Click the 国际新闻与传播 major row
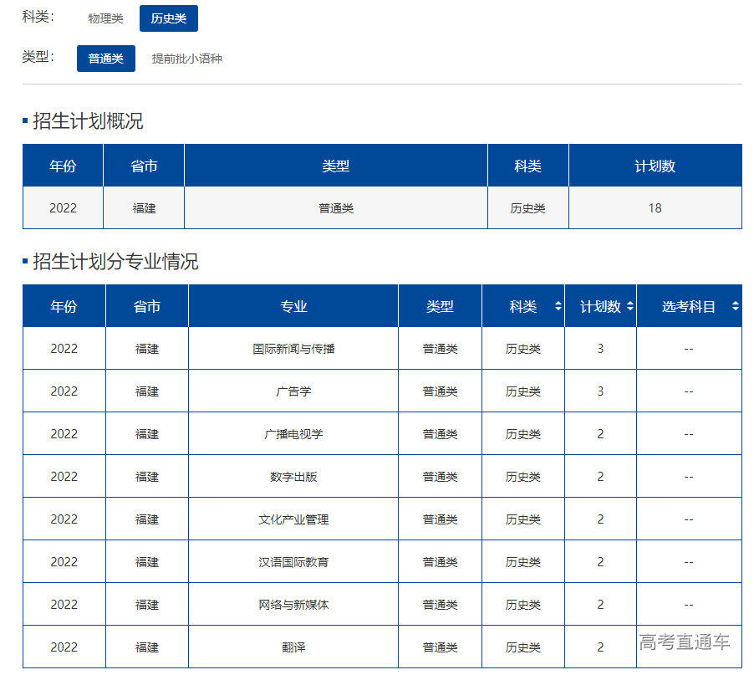The image size is (754, 675). (293, 349)
